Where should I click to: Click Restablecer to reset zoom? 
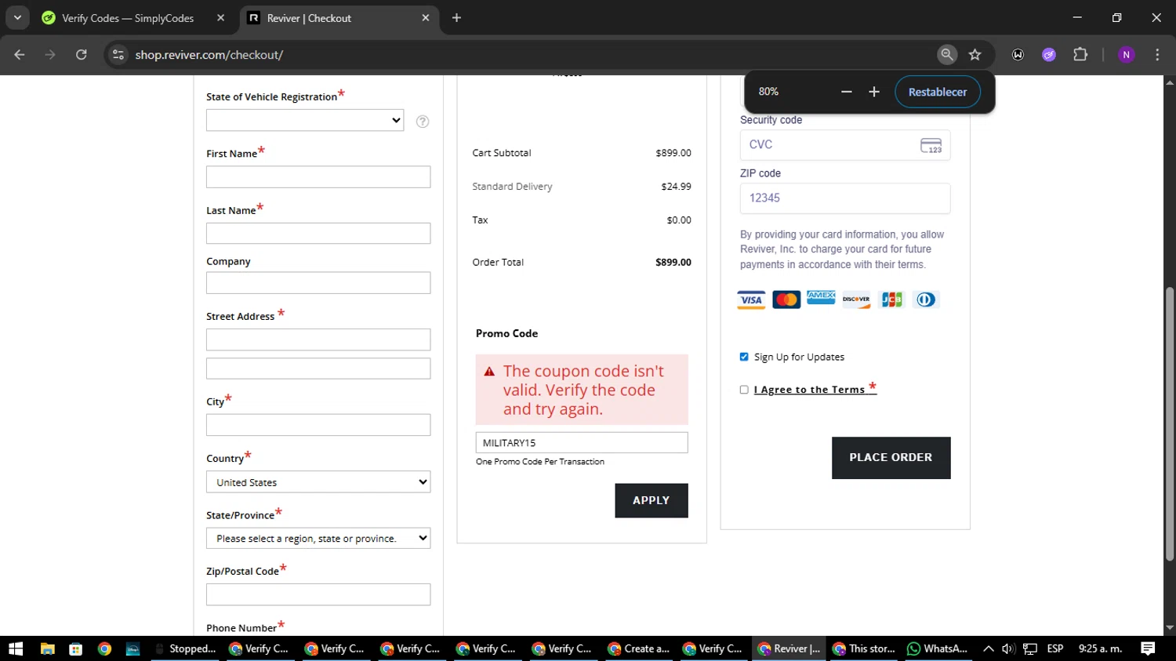click(x=938, y=92)
